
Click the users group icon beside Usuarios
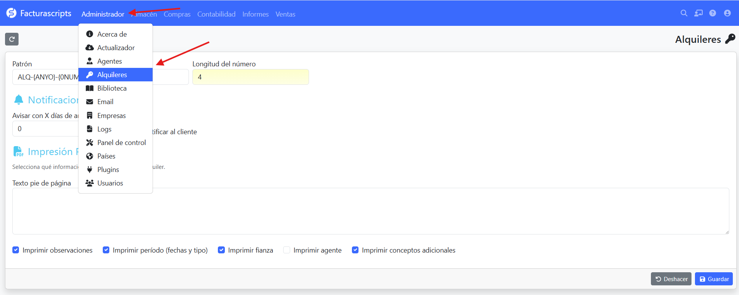point(90,183)
